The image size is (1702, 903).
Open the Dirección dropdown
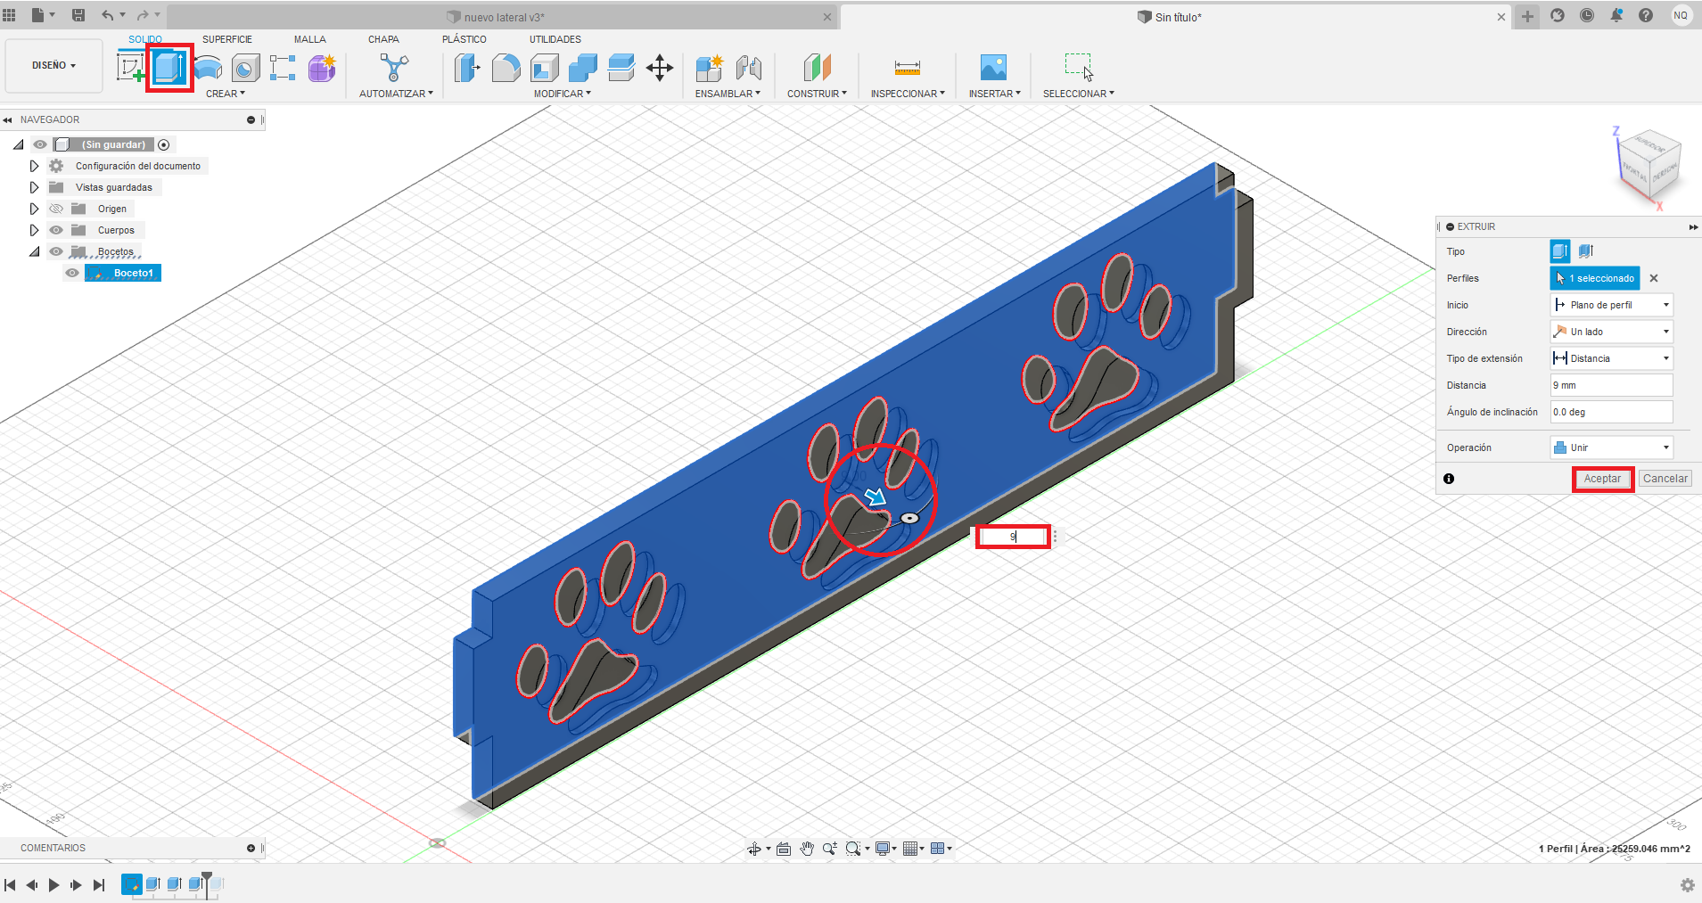tap(1611, 332)
